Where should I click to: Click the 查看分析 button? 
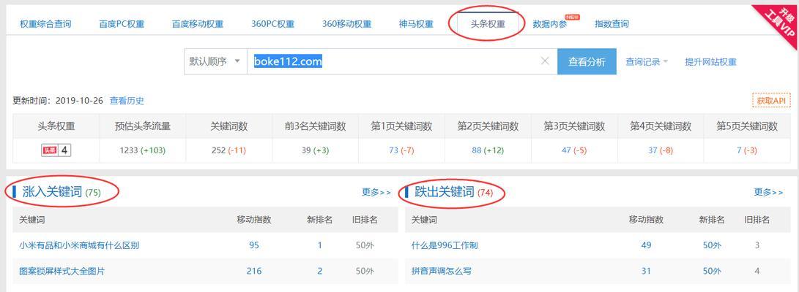pyautogui.click(x=587, y=61)
